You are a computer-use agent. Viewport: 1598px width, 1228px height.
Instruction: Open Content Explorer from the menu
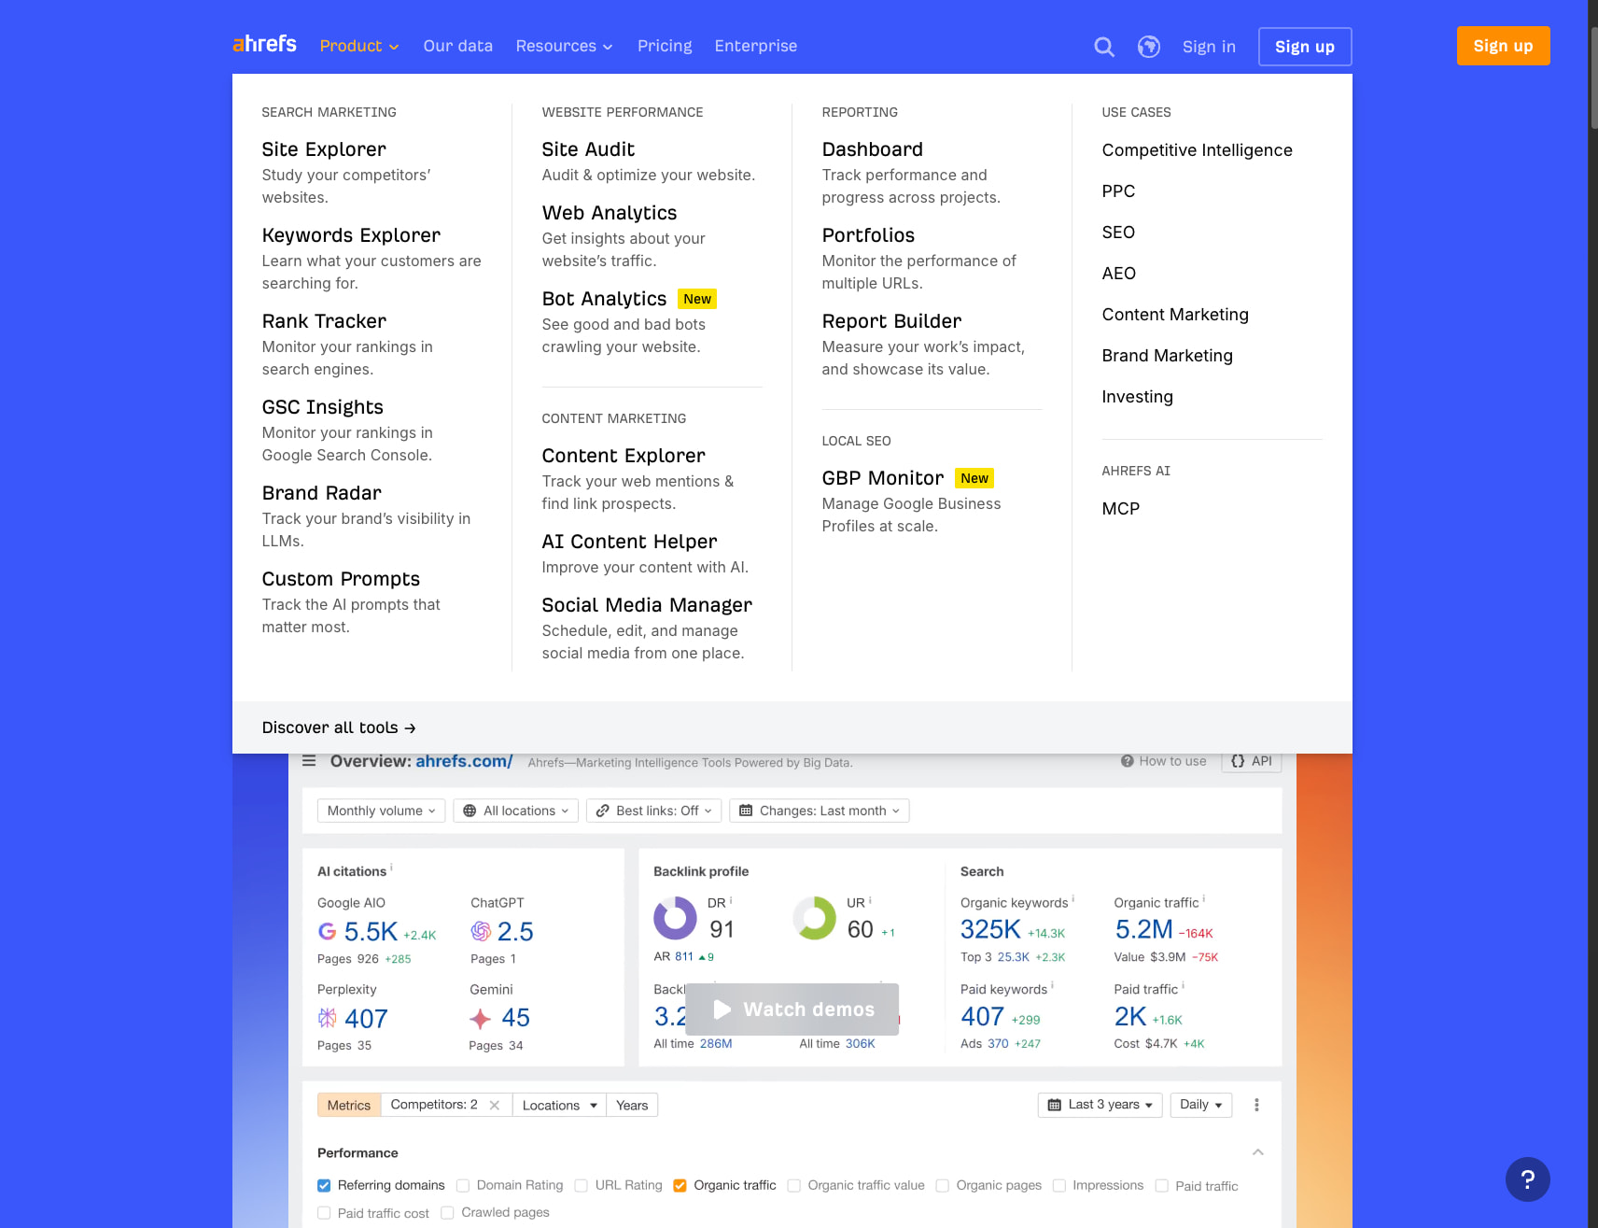pos(624,456)
